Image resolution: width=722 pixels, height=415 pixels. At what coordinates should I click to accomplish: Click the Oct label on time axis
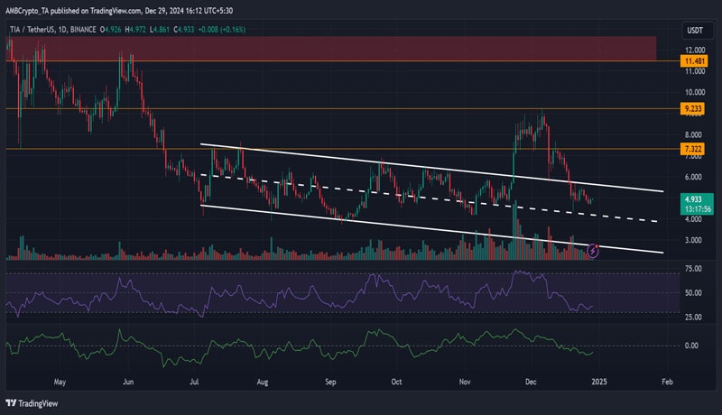[396, 382]
